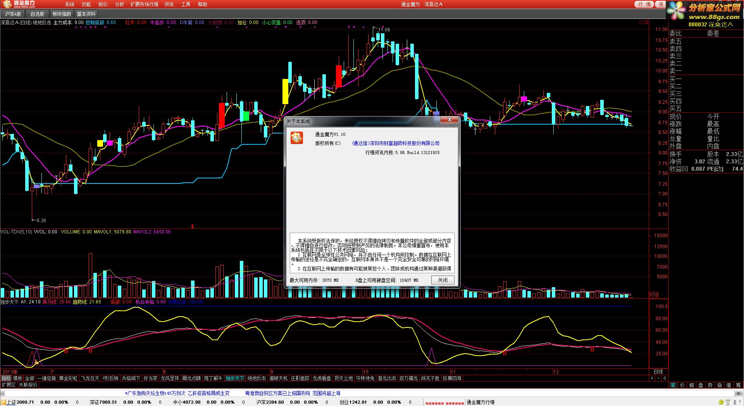Screen dimensions: 744x406
Task: Open the 功能 menu
Action: tap(86, 4)
